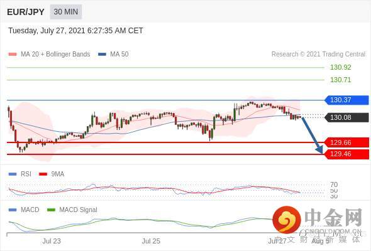Screen dimensions: 371x251
Task: Click the red 129.66 support price tag
Action: click(346, 142)
